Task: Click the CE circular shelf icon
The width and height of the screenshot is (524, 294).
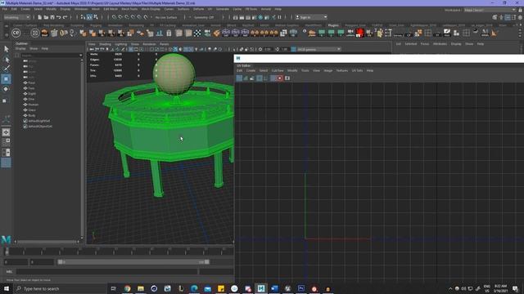Action: point(16,33)
